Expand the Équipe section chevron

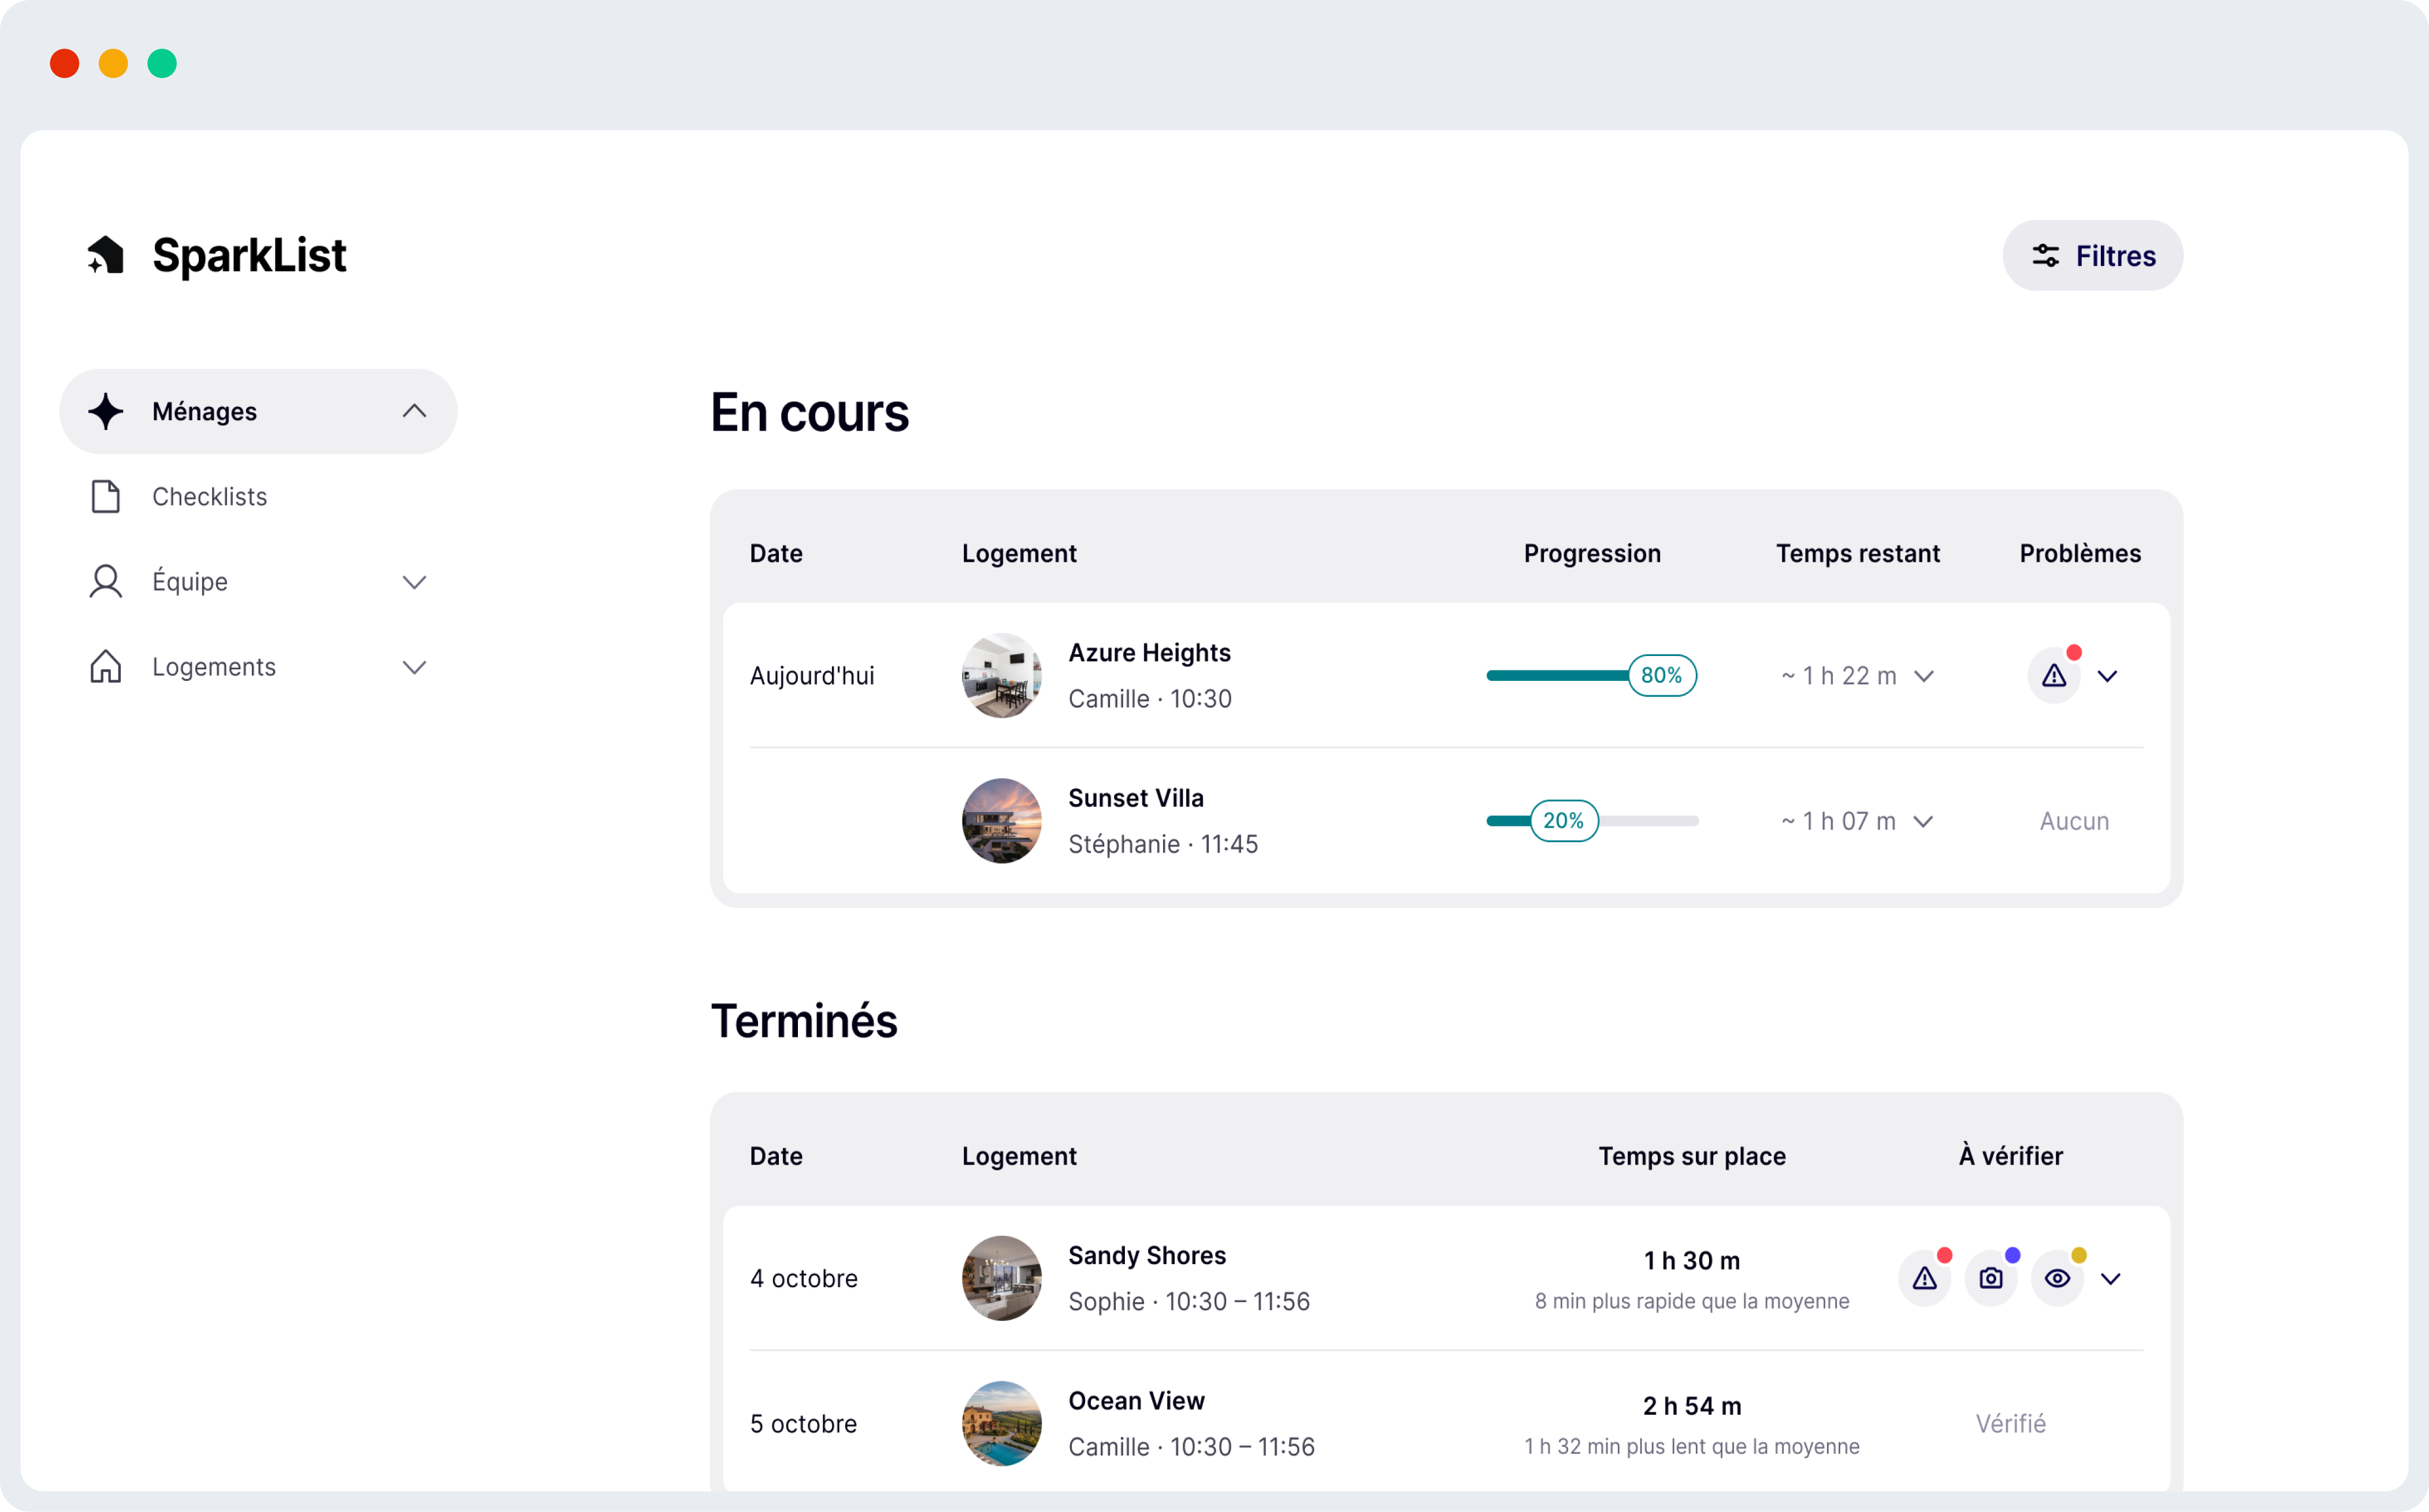tap(415, 582)
